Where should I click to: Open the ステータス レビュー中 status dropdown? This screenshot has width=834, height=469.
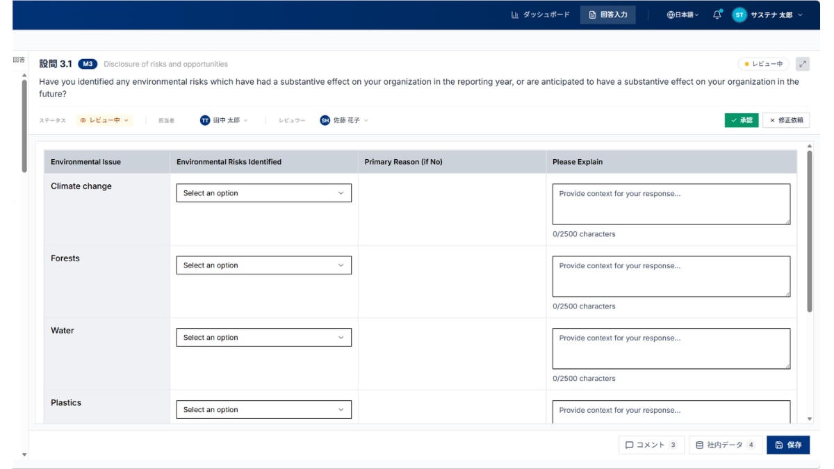(x=101, y=120)
